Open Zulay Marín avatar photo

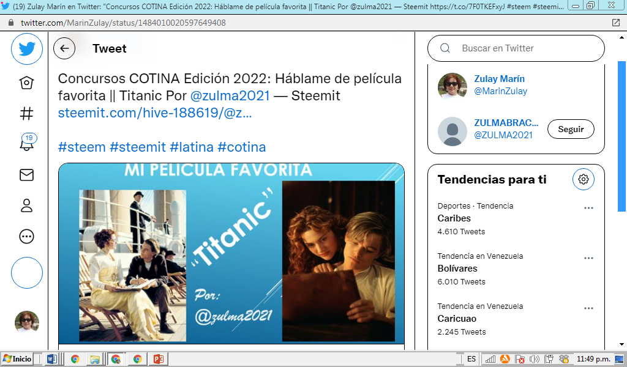[x=452, y=85]
